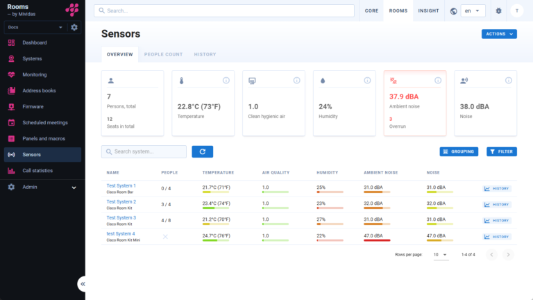
Task: Open the Test System 1 link
Action: click(x=121, y=185)
